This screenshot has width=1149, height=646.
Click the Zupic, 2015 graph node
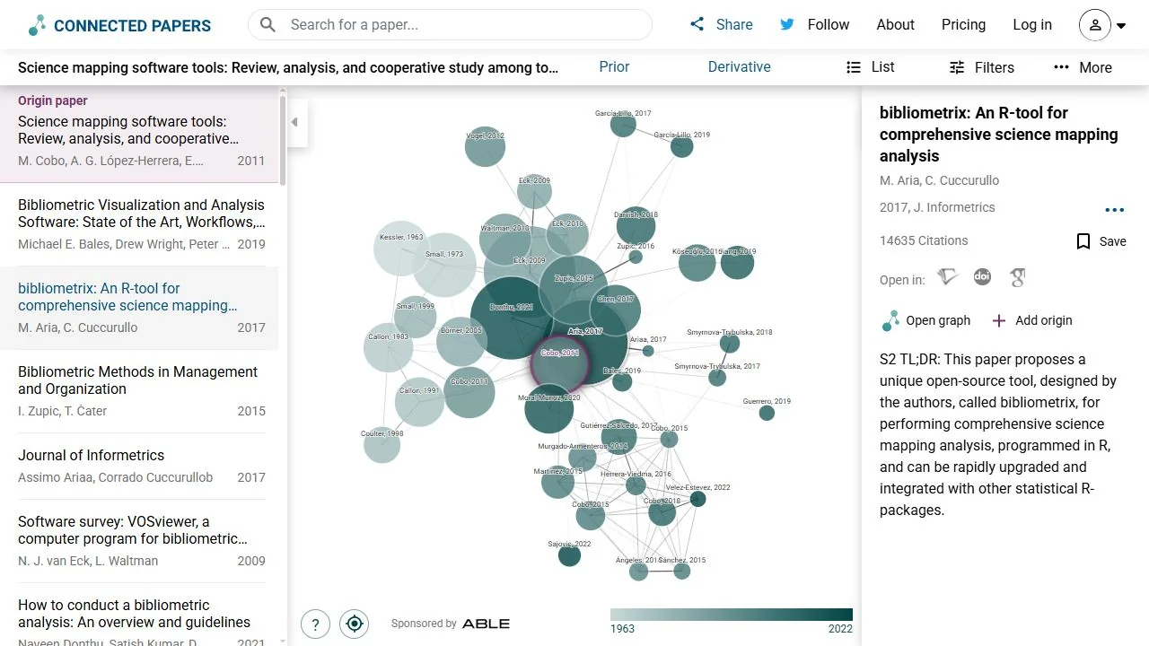[573, 289]
